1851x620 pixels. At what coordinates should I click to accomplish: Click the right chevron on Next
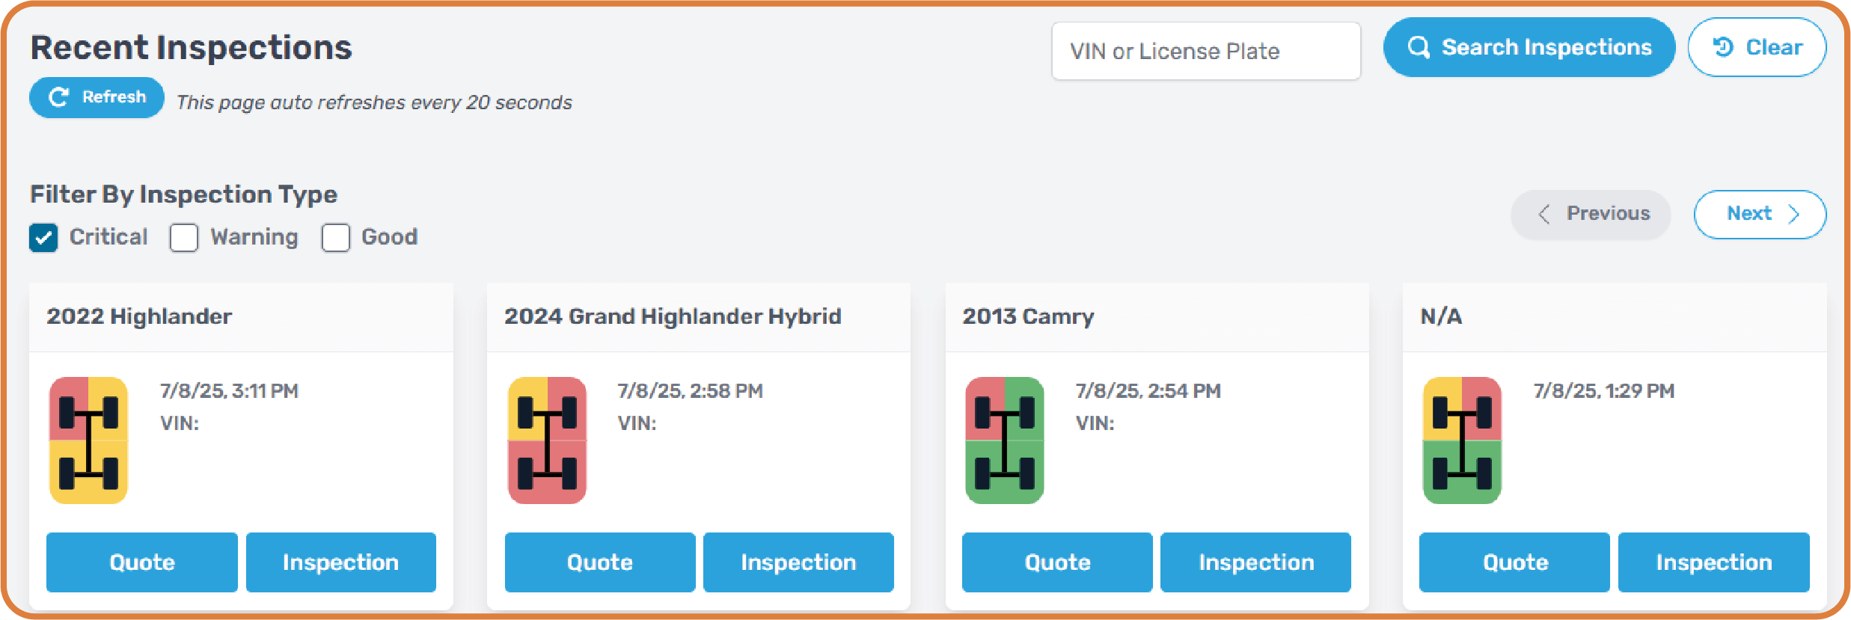point(1793,215)
